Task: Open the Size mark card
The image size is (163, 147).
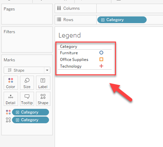Action: point(27,83)
